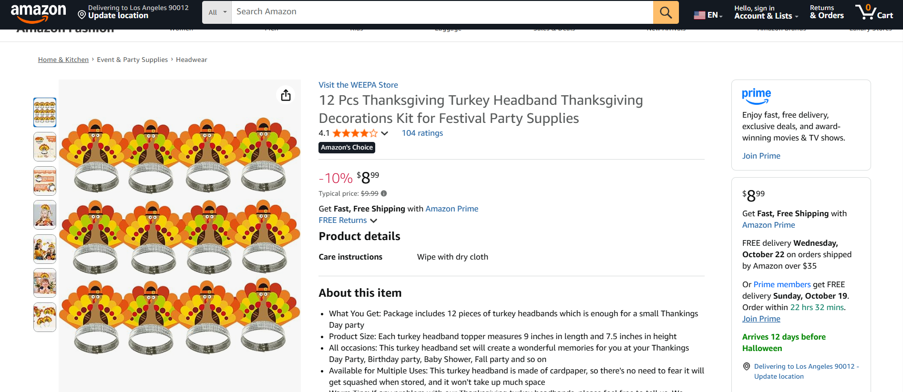This screenshot has height=392, width=903.
Task: Click the Join Prime link in the prime box
Action: [761, 156]
